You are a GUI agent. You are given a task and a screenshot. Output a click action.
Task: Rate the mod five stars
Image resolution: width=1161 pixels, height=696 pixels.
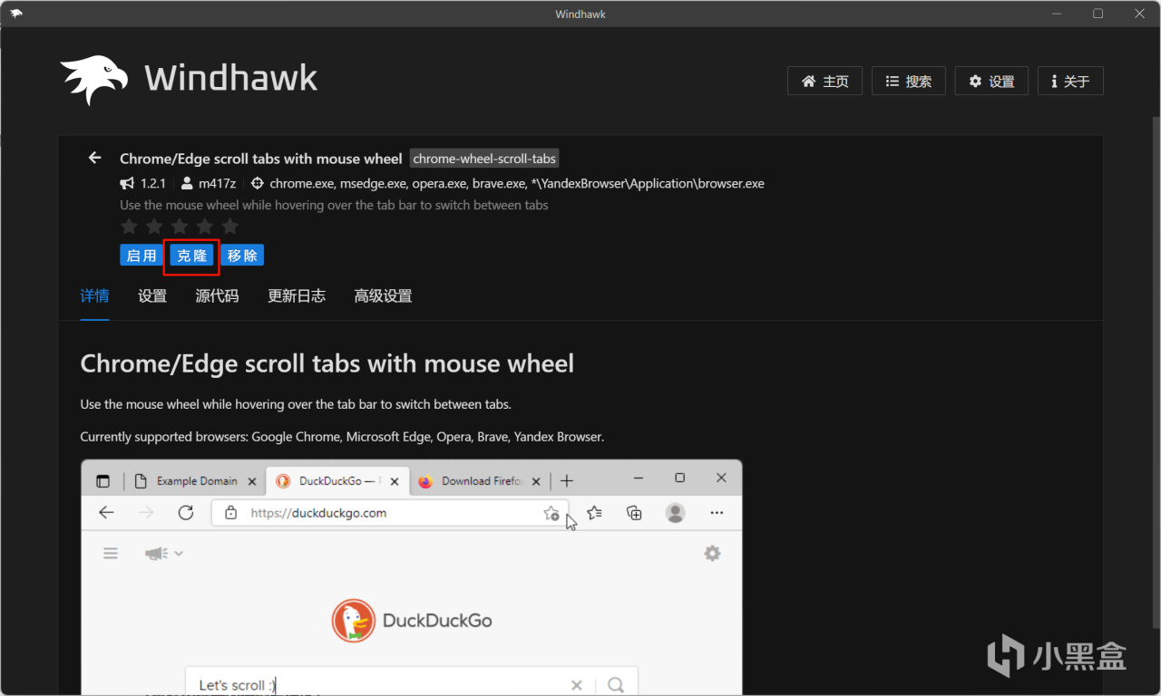(x=230, y=226)
